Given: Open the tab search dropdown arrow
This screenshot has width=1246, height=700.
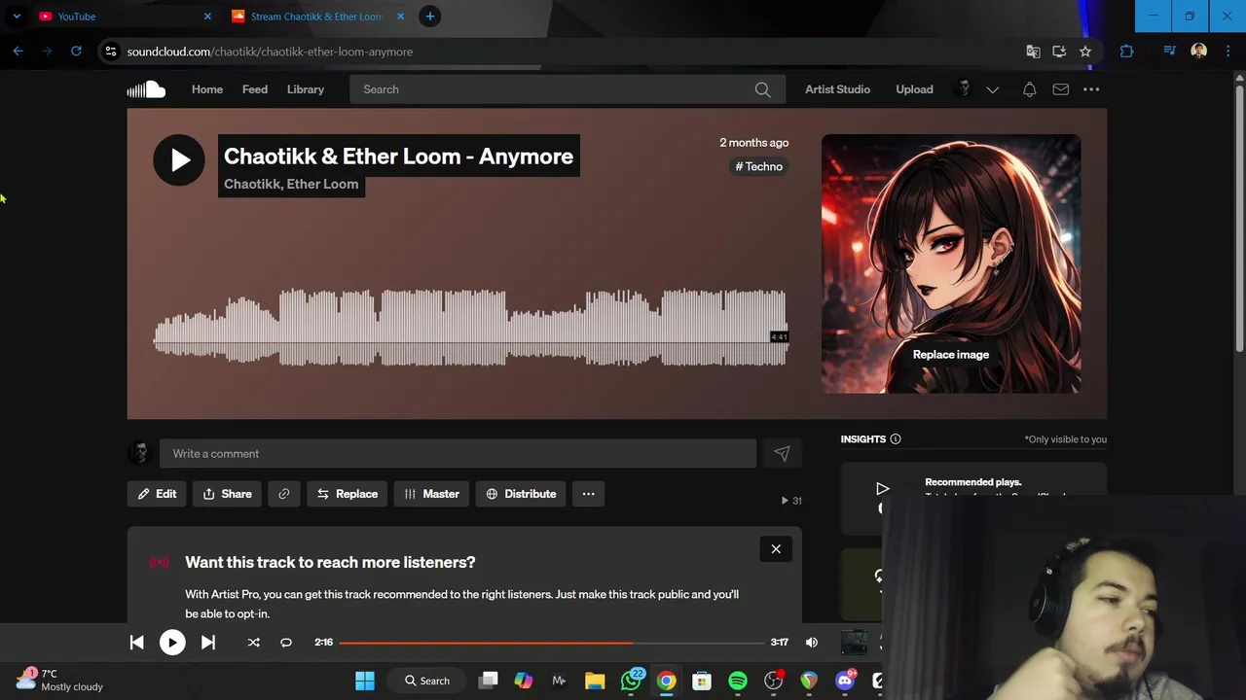Looking at the screenshot, I should coord(17,17).
